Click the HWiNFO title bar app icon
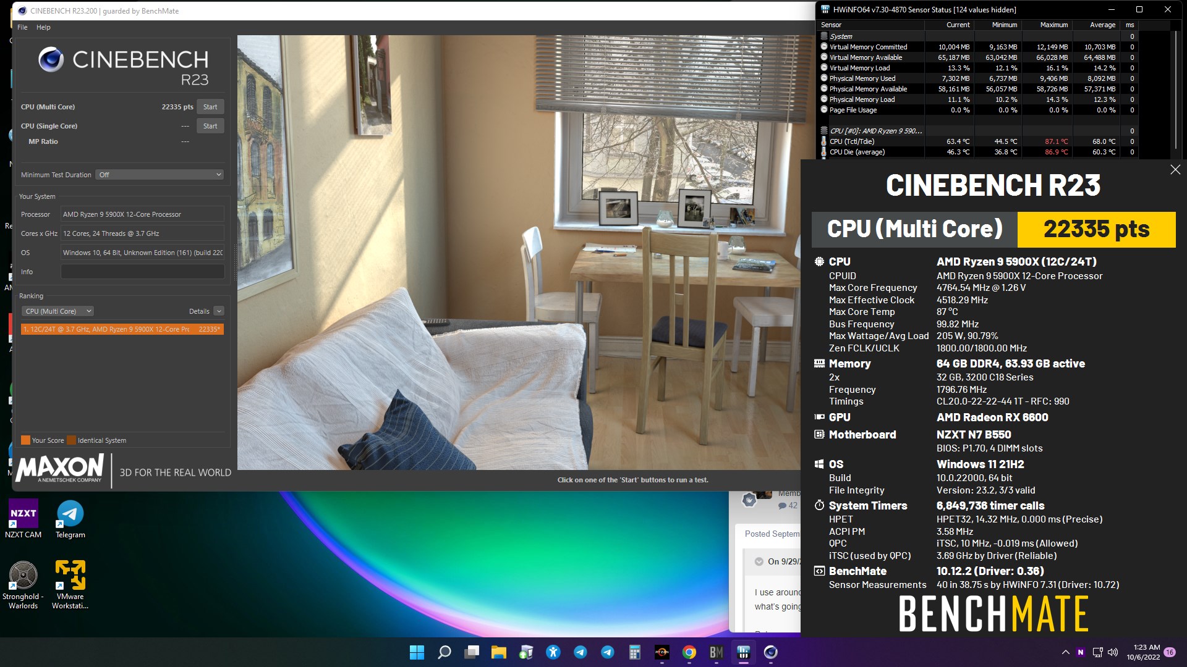1187x667 pixels. (x=825, y=9)
